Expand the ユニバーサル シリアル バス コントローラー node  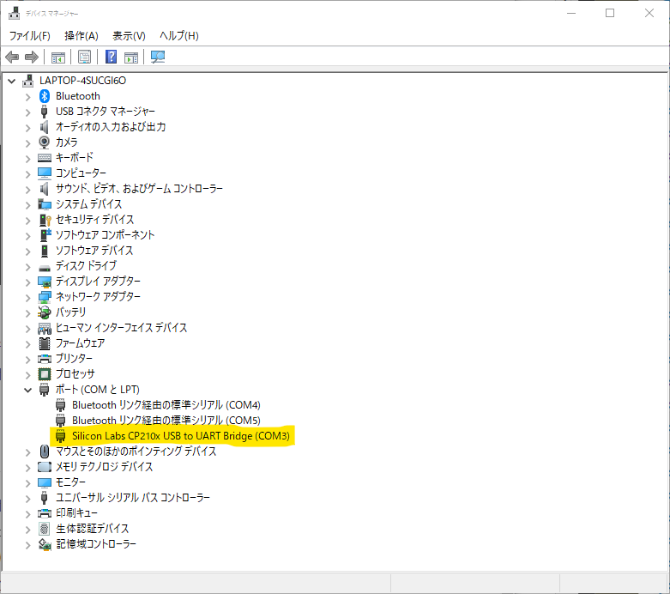[x=27, y=498]
